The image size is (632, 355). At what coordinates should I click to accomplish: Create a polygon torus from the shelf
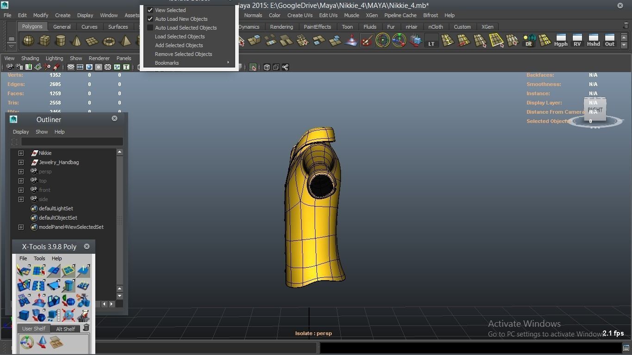tap(109, 41)
